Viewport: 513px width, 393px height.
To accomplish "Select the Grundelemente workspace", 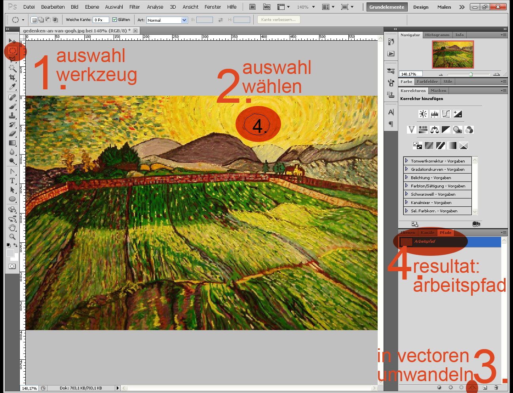I will click(x=387, y=7).
